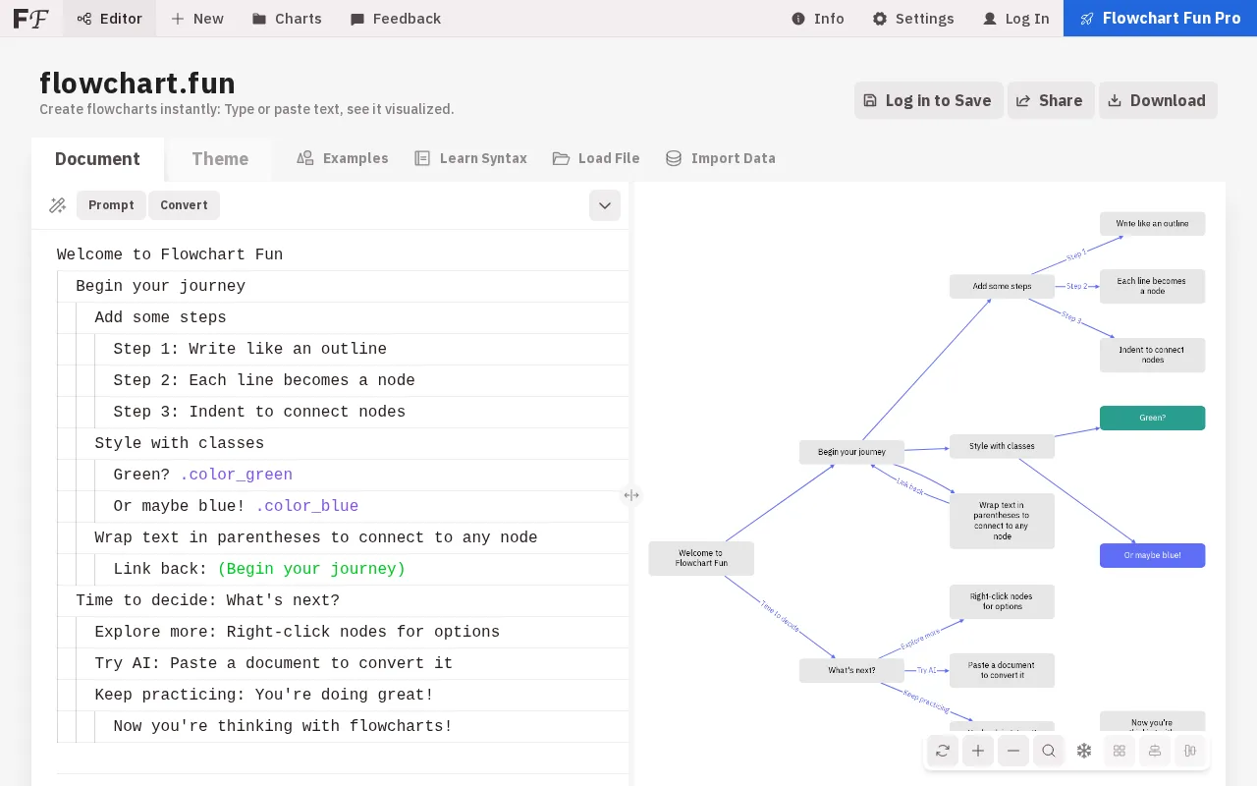The image size is (1257, 786).
Task: Open the Editor tab in navbar
Action: [109, 19]
